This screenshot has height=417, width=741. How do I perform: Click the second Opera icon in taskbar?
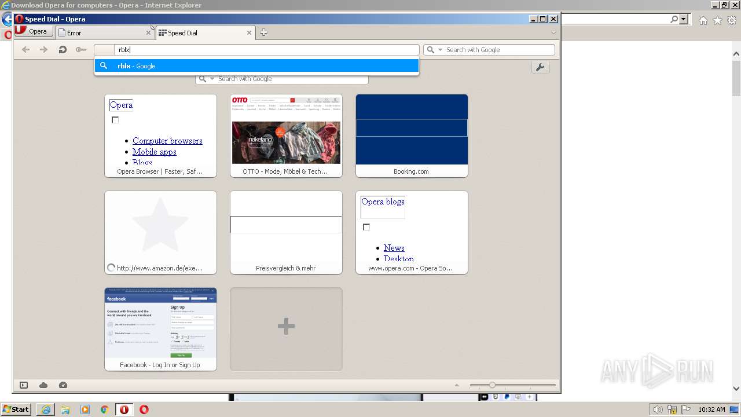pyautogui.click(x=144, y=409)
